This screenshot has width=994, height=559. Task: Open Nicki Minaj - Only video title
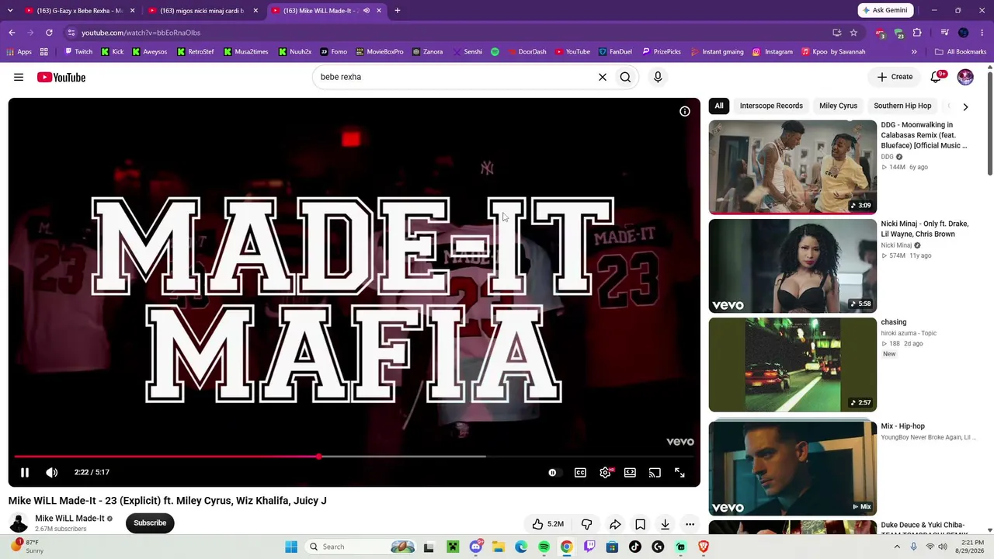[x=925, y=229]
